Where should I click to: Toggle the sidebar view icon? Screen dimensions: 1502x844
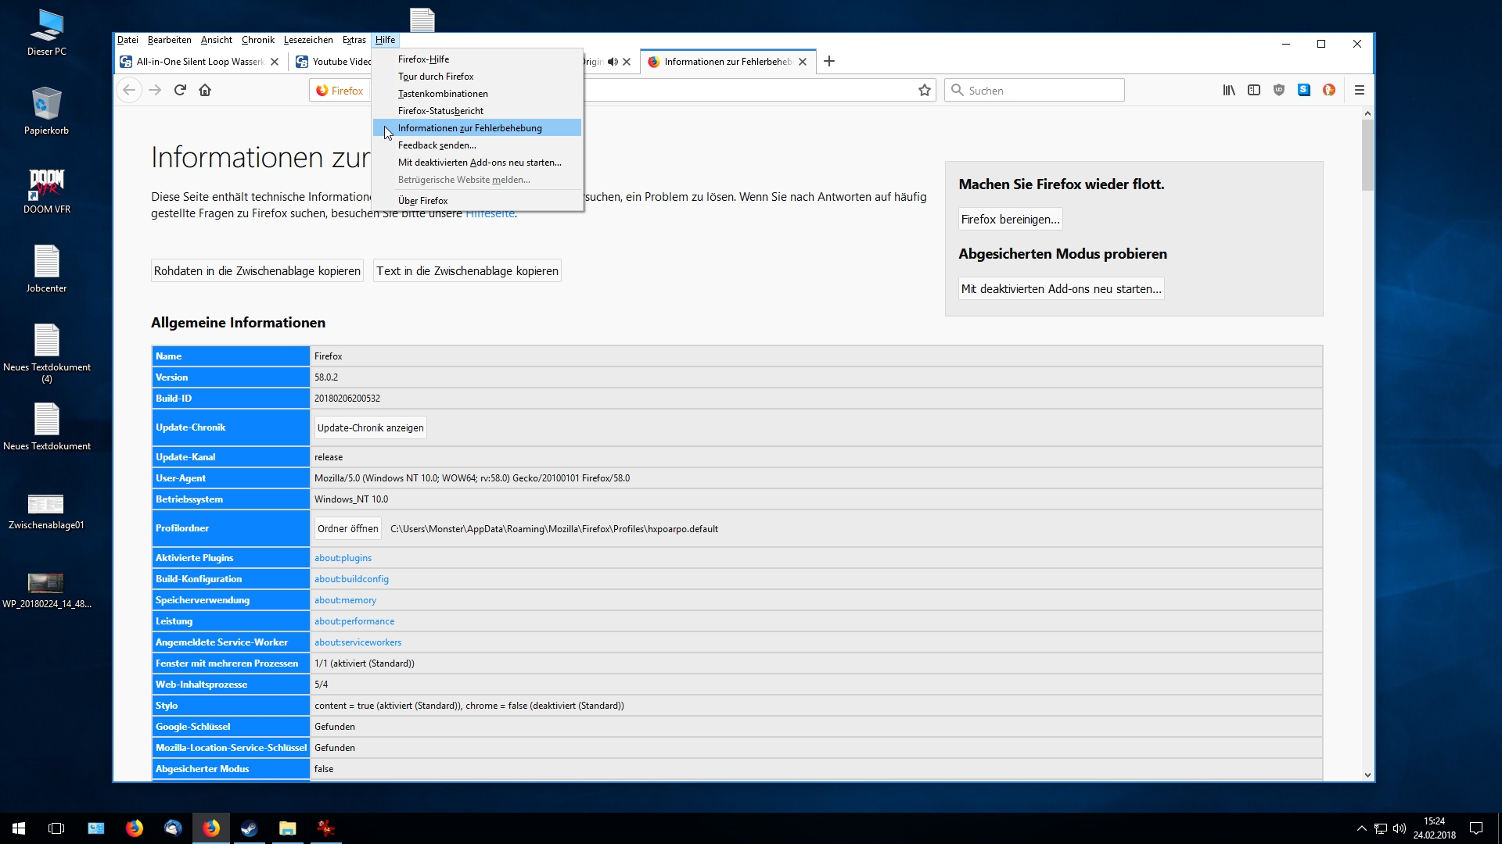click(x=1254, y=91)
